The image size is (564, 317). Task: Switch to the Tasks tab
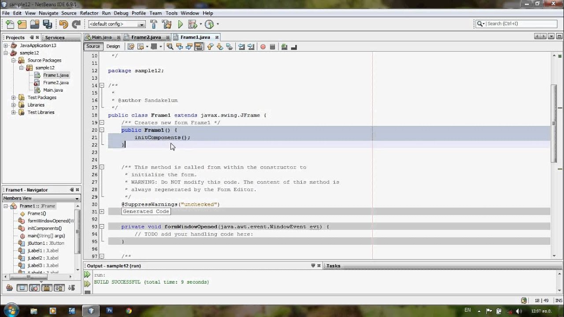(333, 266)
